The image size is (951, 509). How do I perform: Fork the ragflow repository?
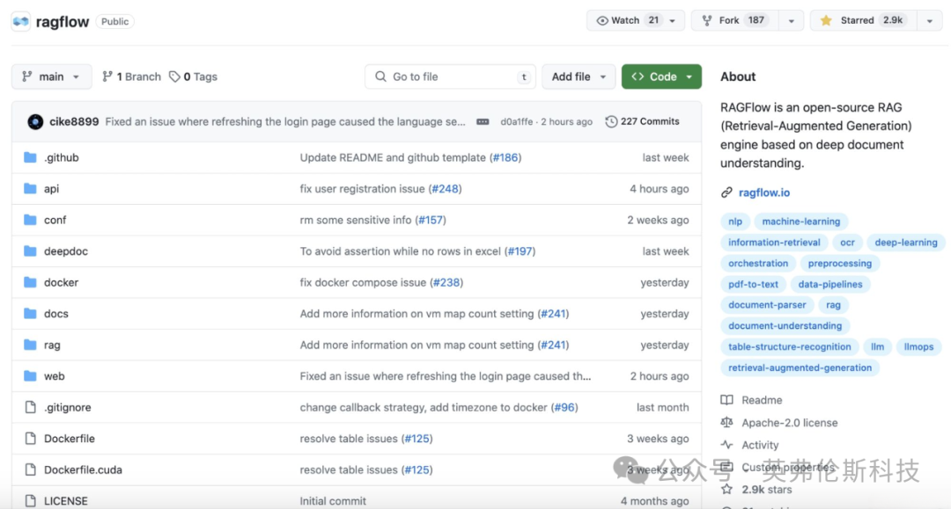[734, 20]
